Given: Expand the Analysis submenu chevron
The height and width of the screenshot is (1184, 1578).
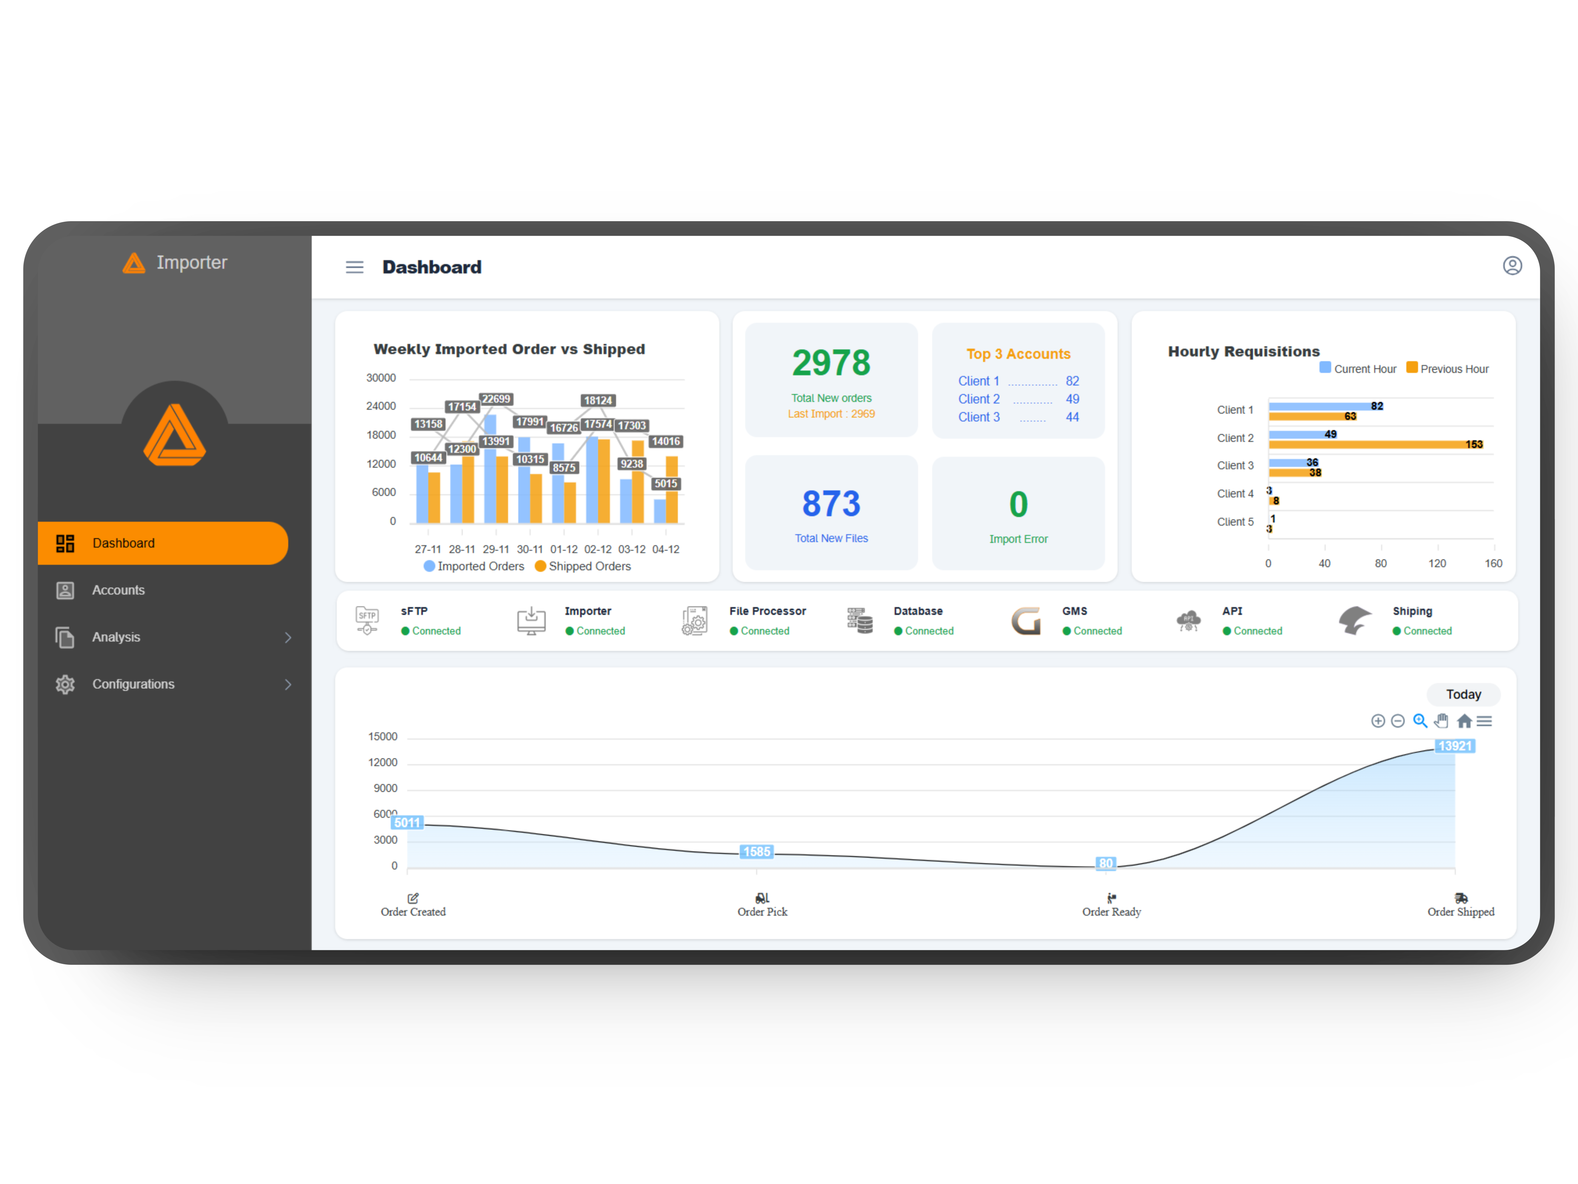Looking at the screenshot, I should pos(288,637).
